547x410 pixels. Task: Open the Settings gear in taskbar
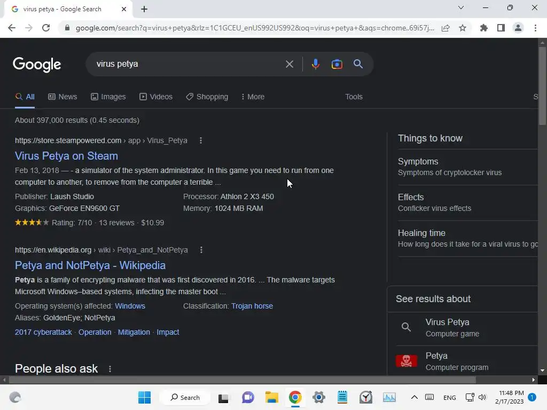point(318,397)
